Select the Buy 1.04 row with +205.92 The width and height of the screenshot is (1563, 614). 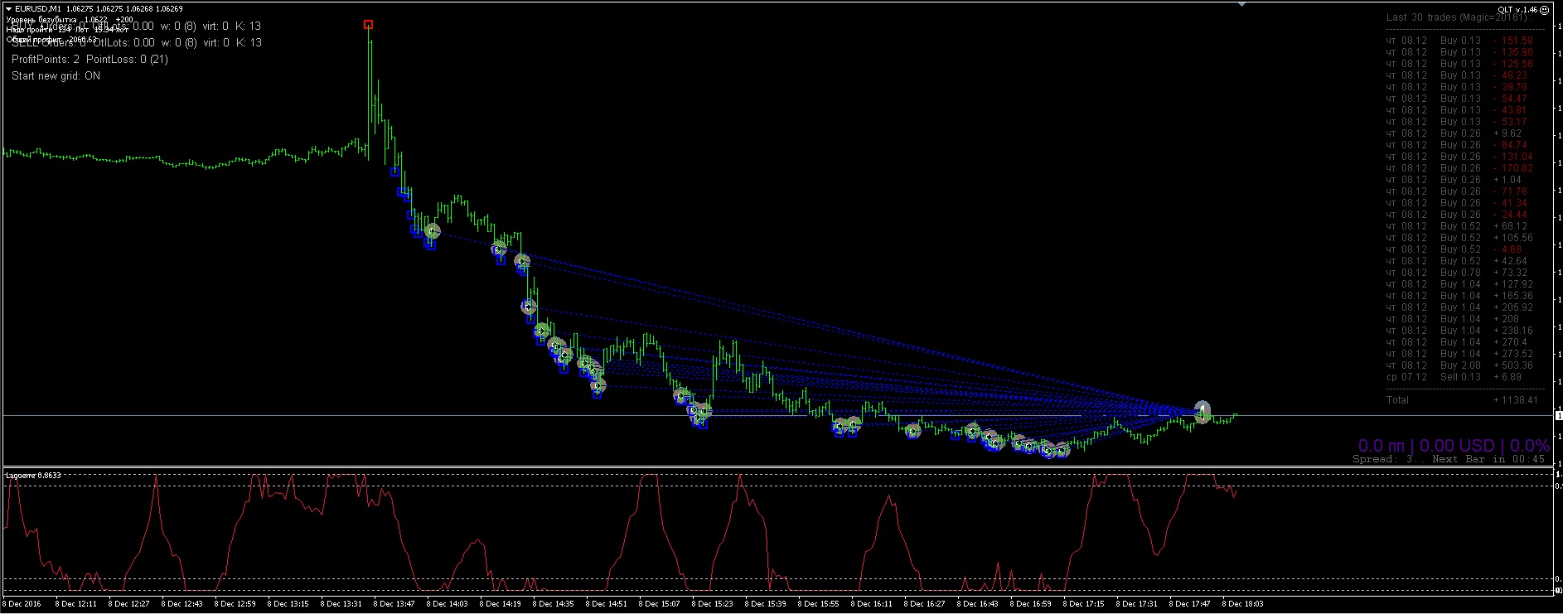click(1459, 307)
